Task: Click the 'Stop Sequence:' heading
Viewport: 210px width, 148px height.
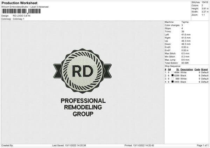Action: (173, 66)
